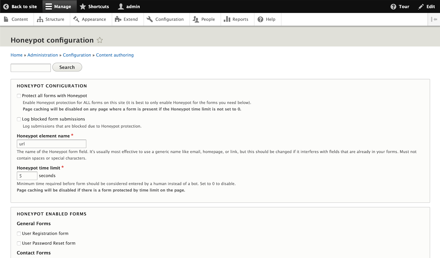Switch to the Manage menu tab
Viewport: 440px width, 258px height.
[59, 6]
